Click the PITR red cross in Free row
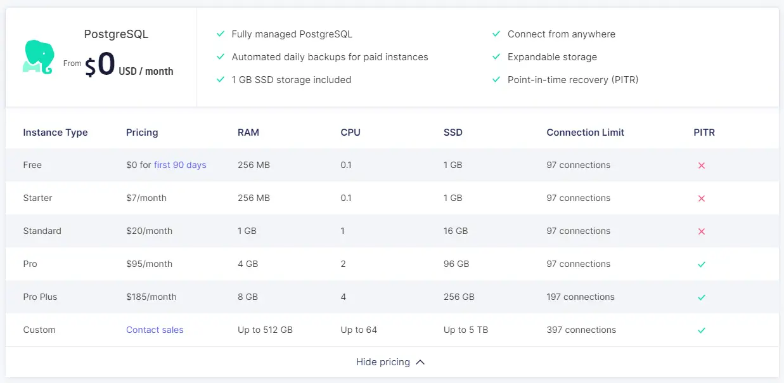The height and width of the screenshot is (383, 784). coord(701,166)
